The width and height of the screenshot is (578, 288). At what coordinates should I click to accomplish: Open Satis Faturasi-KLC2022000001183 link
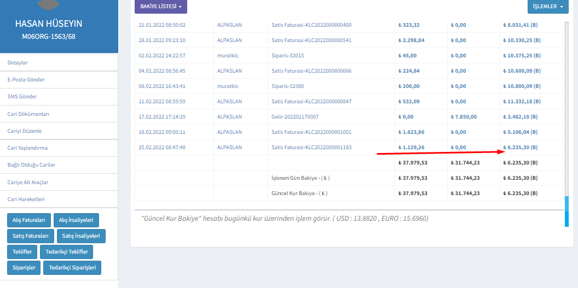click(x=311, y=148)
